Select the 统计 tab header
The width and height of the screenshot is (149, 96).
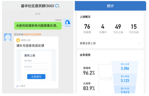110,6
